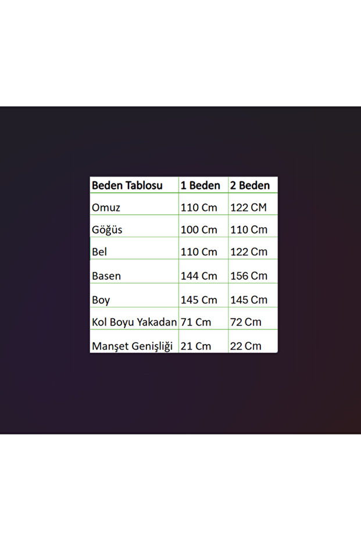
Task: Click the 21 Cm cuff width cell
Action: [196, 346]
